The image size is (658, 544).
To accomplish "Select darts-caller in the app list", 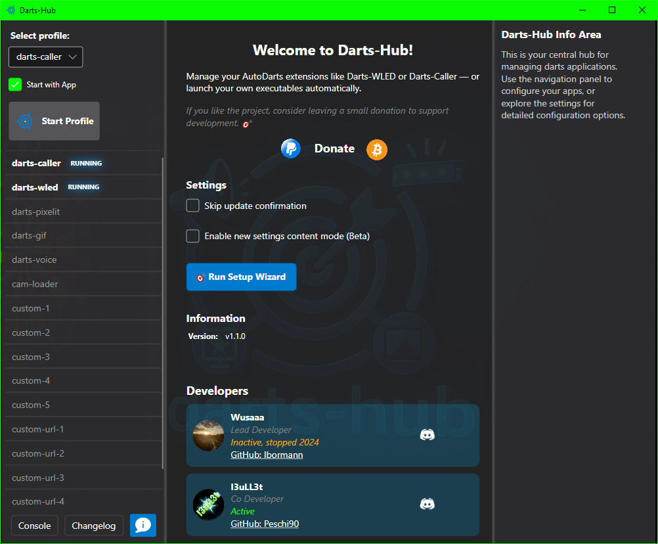I will pyautogui.click(x=83, y=164).
